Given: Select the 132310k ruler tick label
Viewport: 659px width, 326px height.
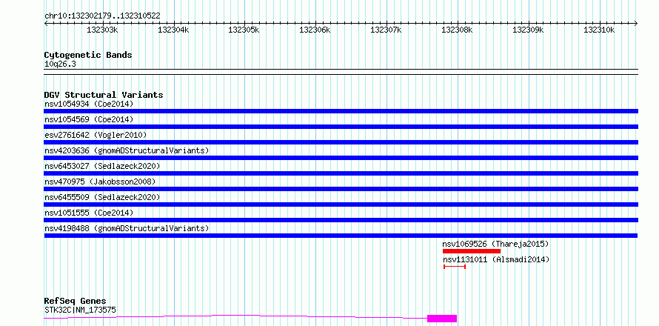Looking at the screenshot, I should [599, 30].
